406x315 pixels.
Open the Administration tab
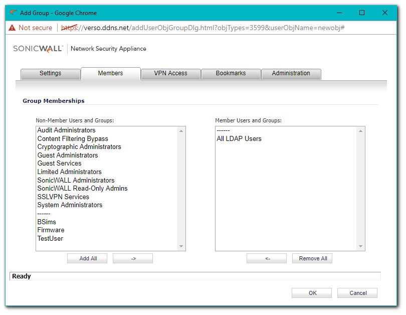[291, 73]
